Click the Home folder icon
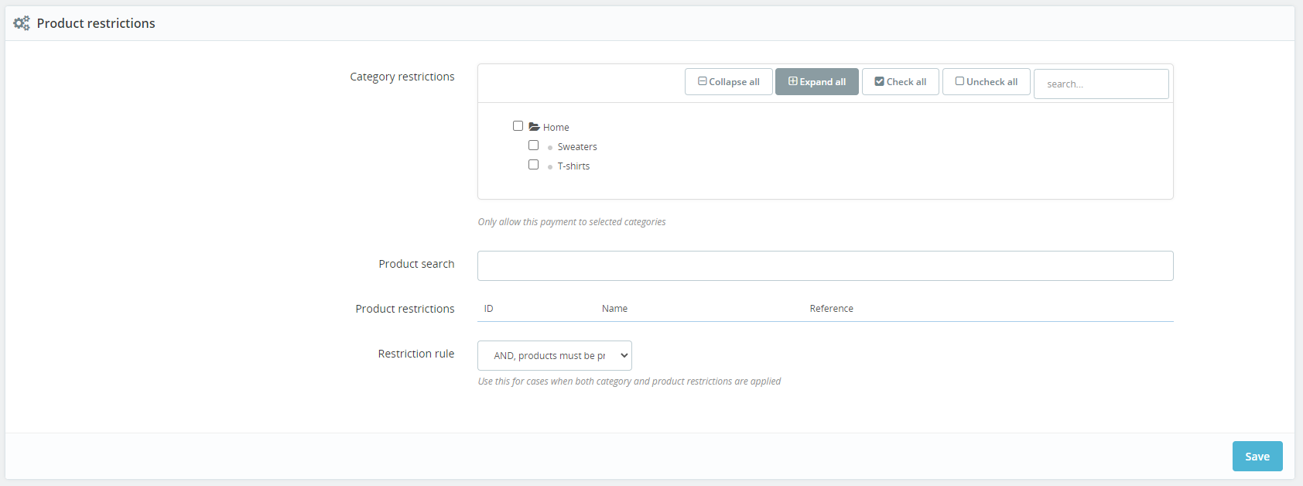1303x486 pixels. [534, 127]
